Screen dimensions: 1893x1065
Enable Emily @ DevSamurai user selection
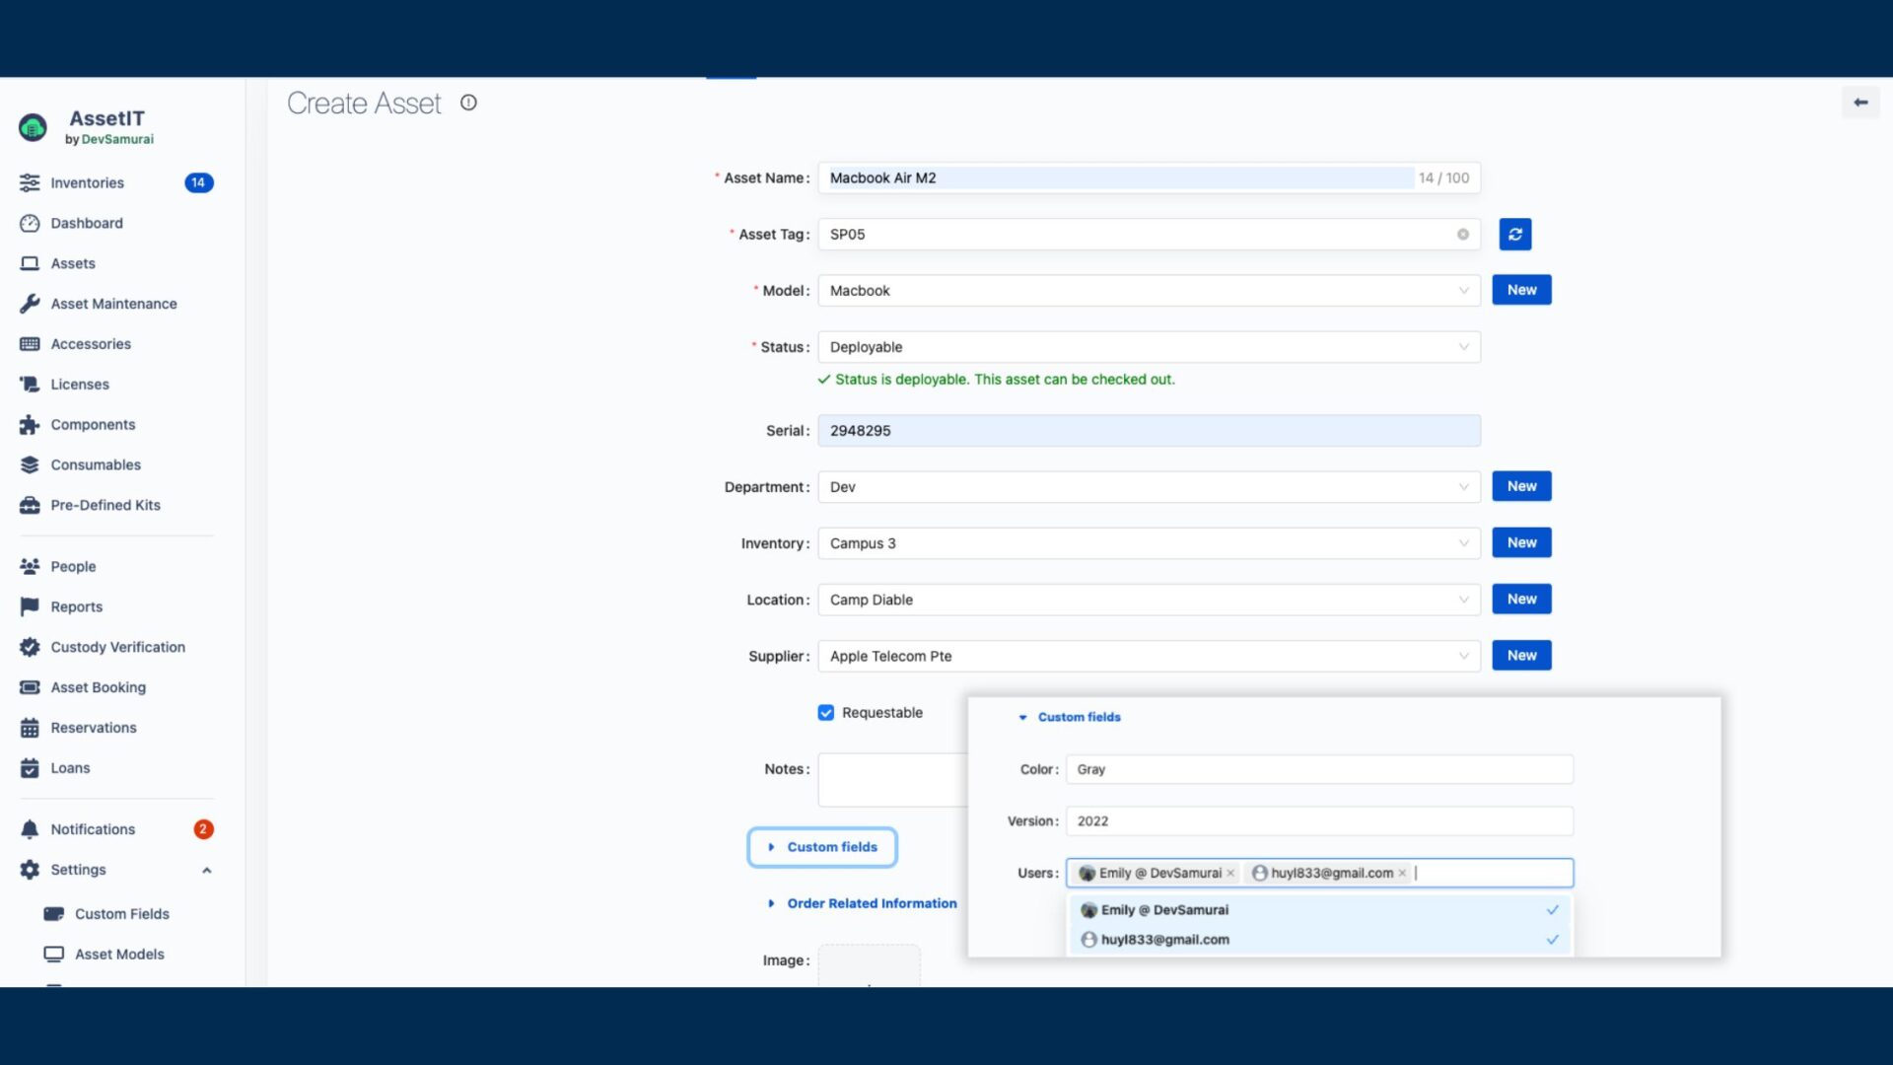pyautogui.click(x=1317, y=909)
